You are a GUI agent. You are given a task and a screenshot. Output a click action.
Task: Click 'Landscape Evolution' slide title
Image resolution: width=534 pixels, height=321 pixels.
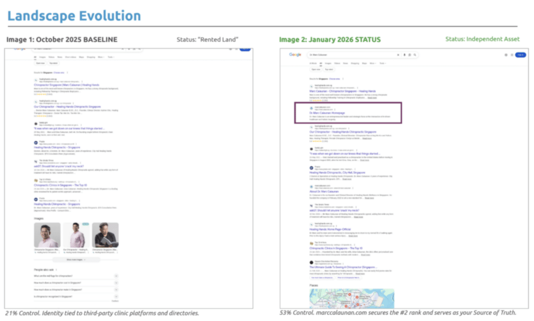coord(74,16)
